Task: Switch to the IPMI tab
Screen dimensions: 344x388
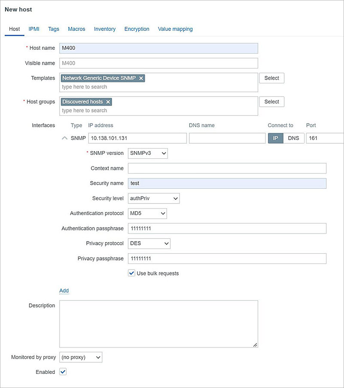Action: [33, 29]
